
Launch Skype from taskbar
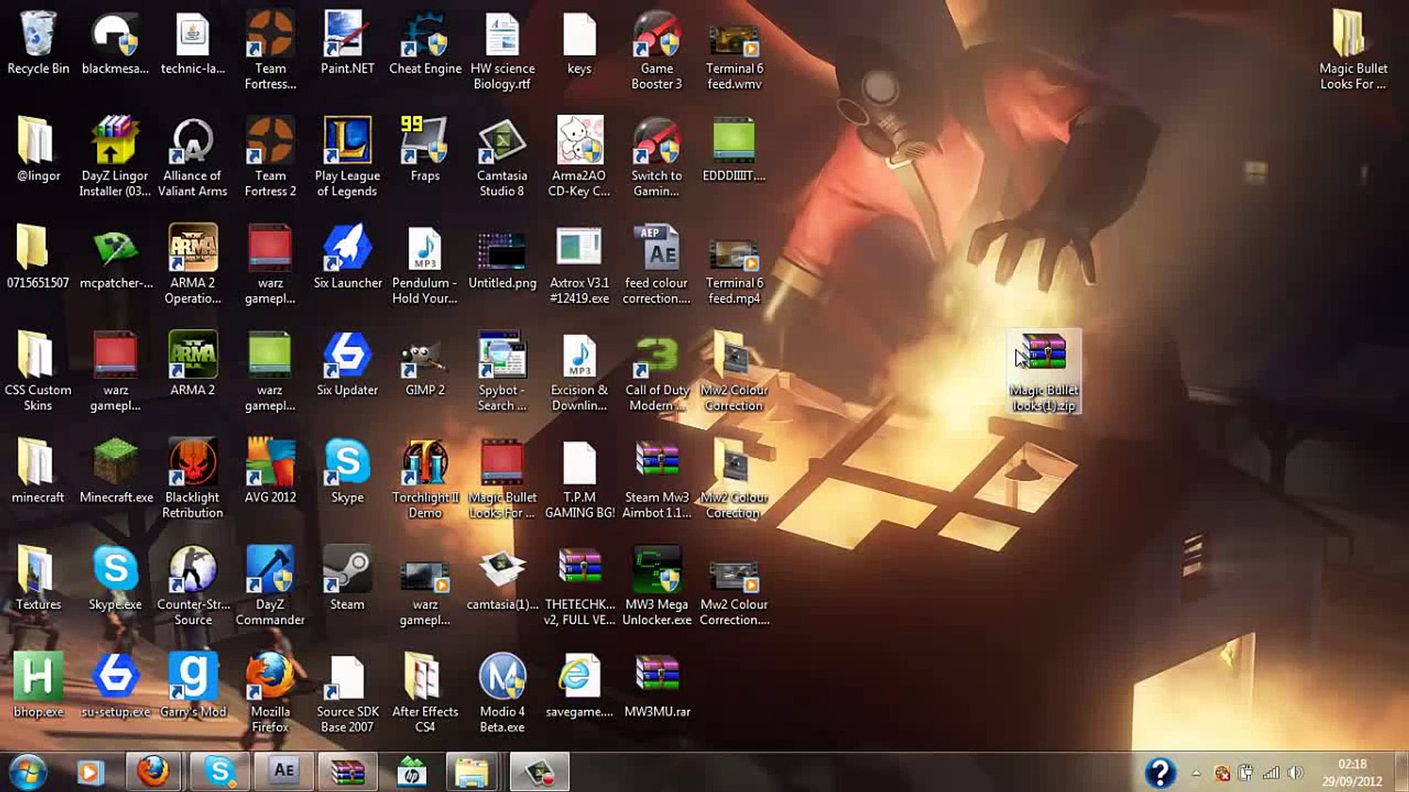[x=218, y=771]
